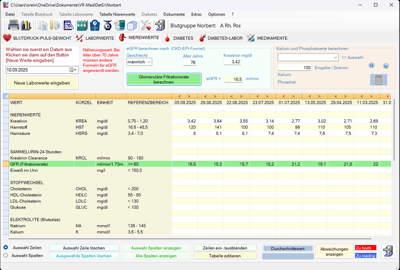Image resolution: width=400 pixels, height=270 pixels.
Task: Select the Auswahl Spalten radio button
Action: (x=6, y=255)
